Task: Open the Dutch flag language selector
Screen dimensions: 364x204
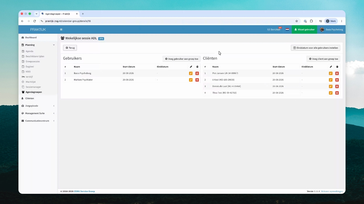Action: [287, 29]
